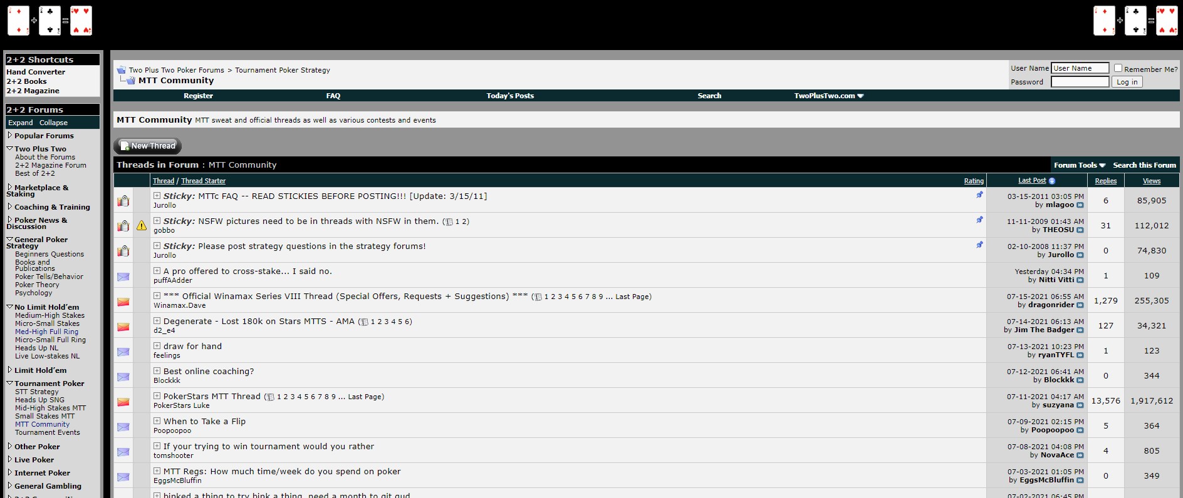
Task: Click go-to-last-post icon beside Nitti Vitti
Action: click(x=1080, y=280)
